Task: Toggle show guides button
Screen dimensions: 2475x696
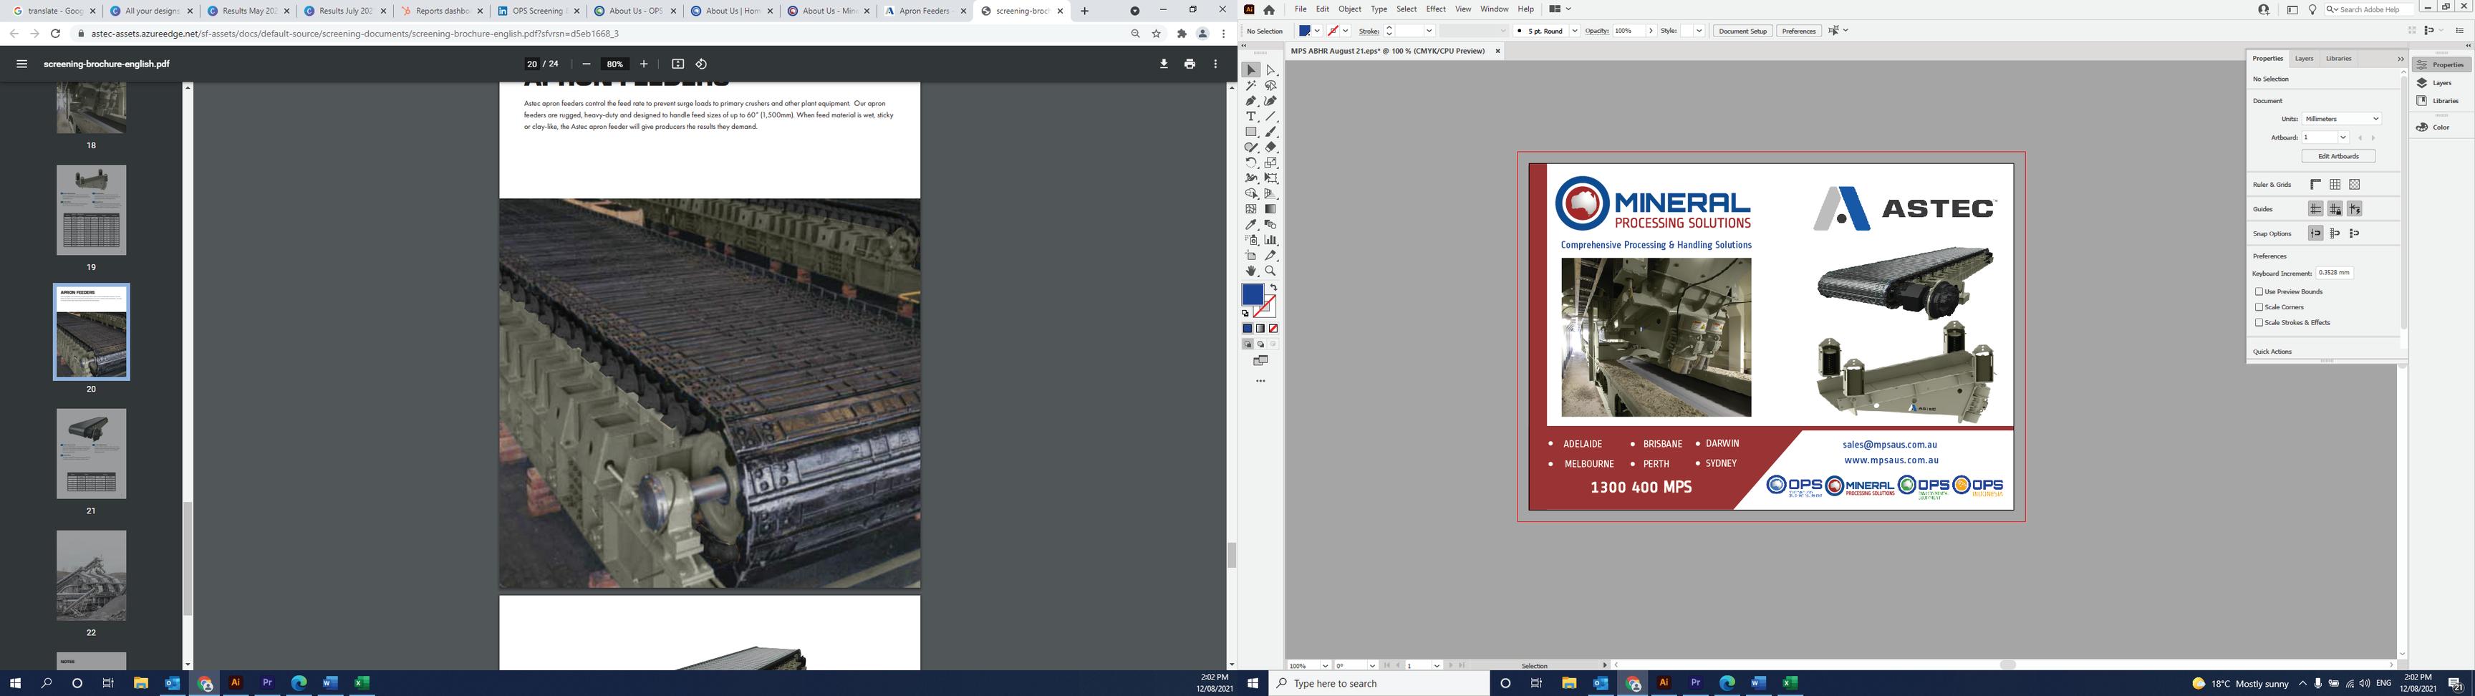Action: (2315, 208)
